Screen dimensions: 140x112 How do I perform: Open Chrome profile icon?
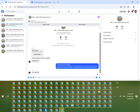pyautogui.click(x=134, y=7)
